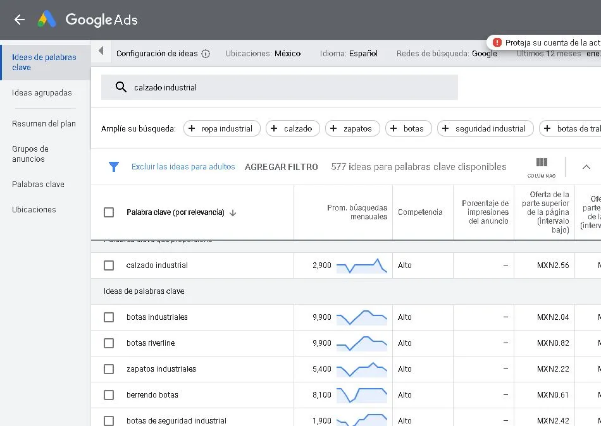601x426 pixels.
Task: Add 'botas' suggestion chip
Action: click(x=409, y=129)
